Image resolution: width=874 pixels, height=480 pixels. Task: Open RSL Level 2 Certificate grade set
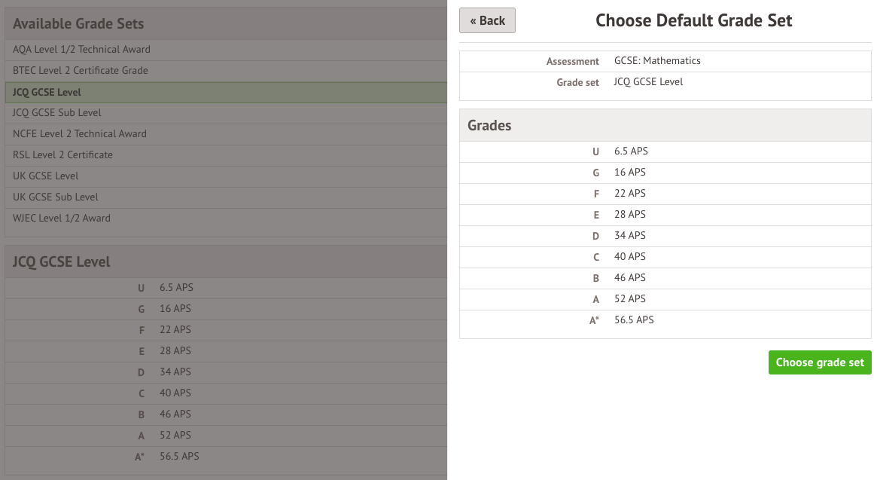[226, 155]
